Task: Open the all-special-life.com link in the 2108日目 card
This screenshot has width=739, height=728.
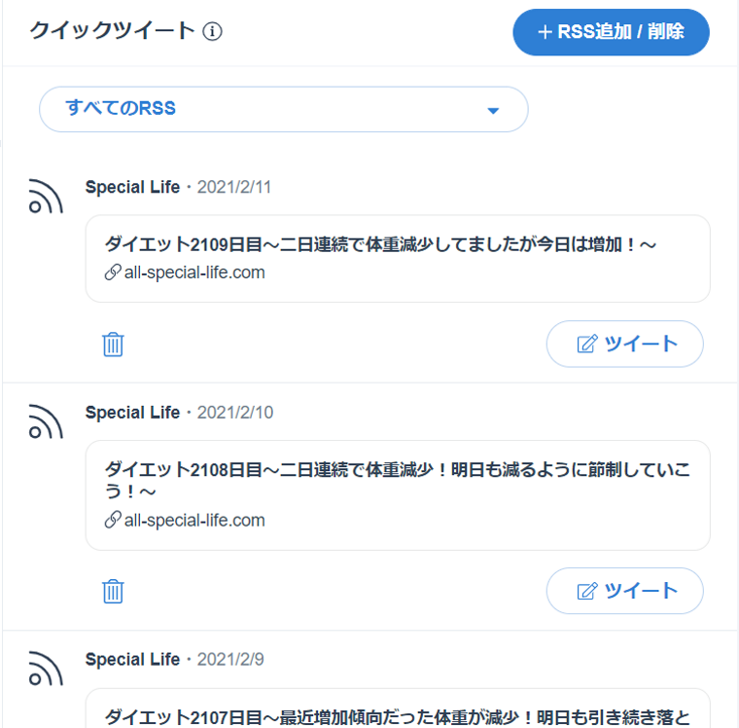Action: click(x=194, y=520)
